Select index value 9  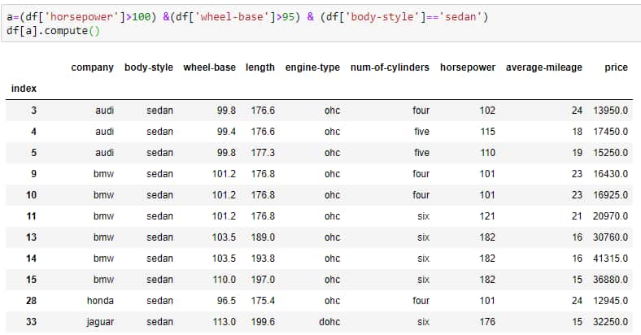(x=33, y=174)
